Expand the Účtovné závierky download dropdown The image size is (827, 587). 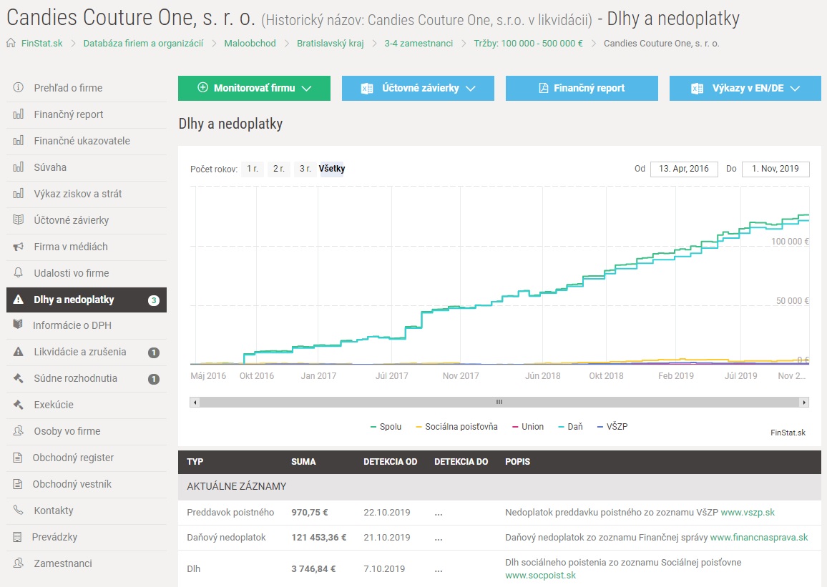click(418, 88)
